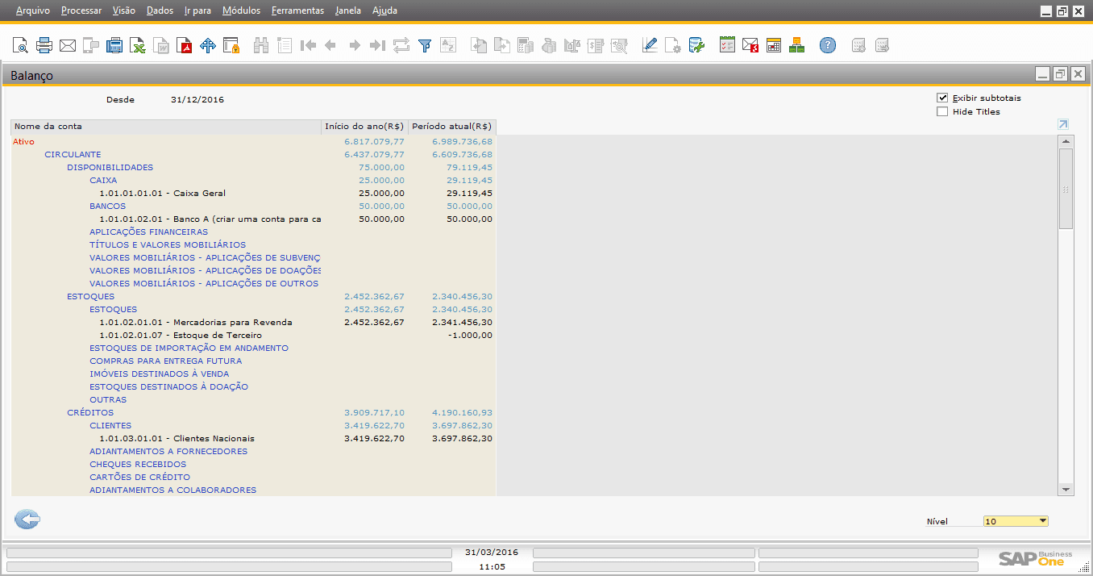This screenshot has width=1093, height=576.
Task: Go to the next record arrow
Action: (355, 45)
